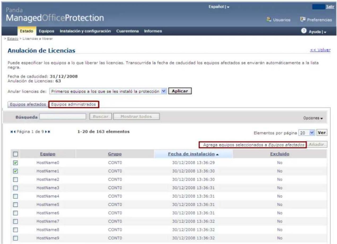Open the Equipos main tab
This screenshot has height=244, width=337.
pos(46,31)
